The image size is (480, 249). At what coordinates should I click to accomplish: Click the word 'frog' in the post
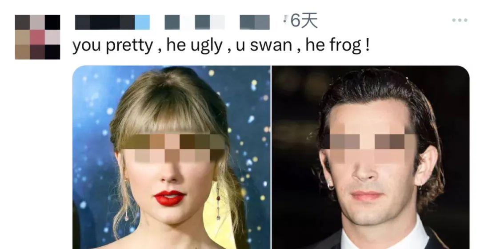[346, 46]
